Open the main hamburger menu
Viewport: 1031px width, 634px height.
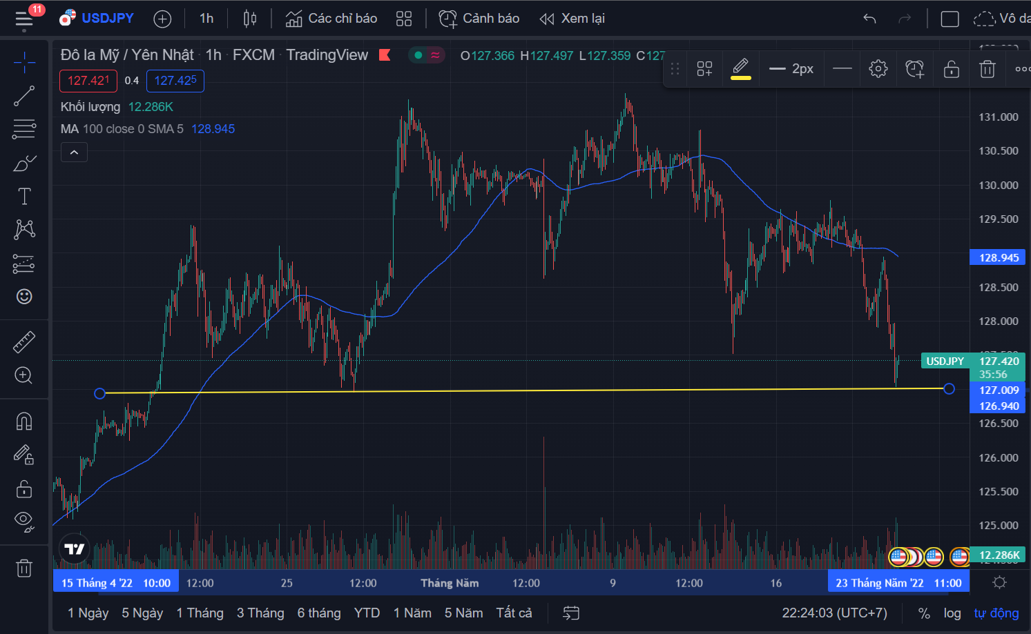[x=24, y=19]
